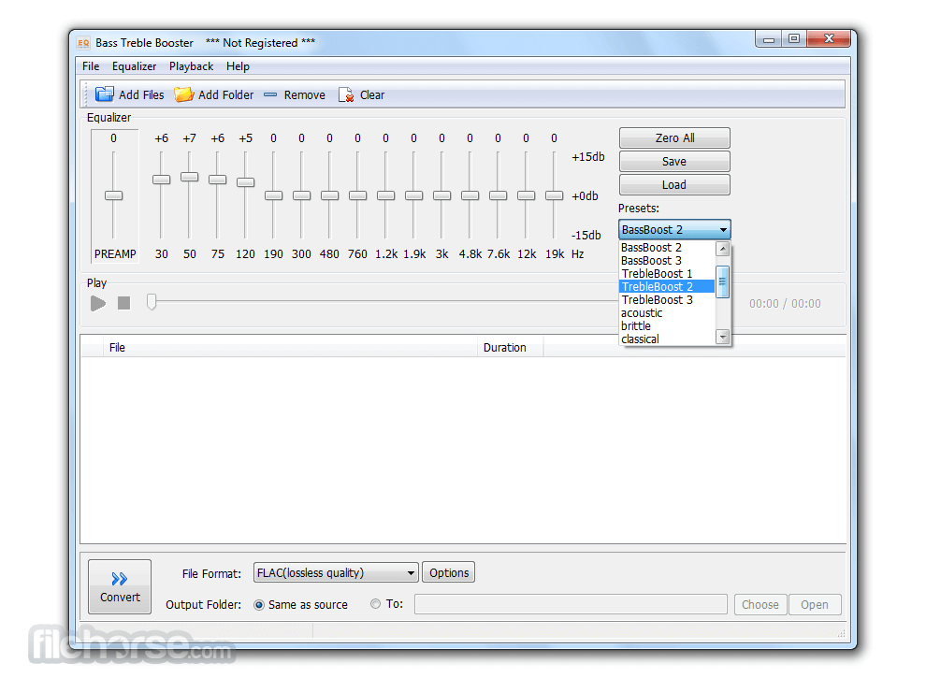Collapse the Presets combo box showing BassBoost 2
This screenshot has width=926, height=692.
click(x=674, y=230)
